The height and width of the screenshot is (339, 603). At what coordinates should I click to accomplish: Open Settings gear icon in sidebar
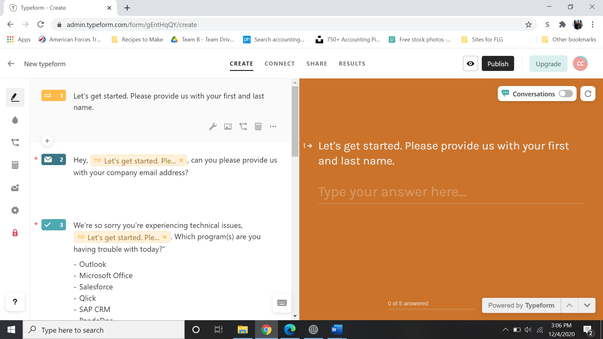[15, 210]
